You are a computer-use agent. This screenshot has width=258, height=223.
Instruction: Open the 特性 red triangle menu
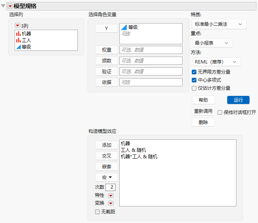(111, 195)
